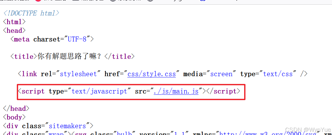Click the <!DOCTYPE html> line
Screen dimensions: 332x135
[x=31, y=13]
